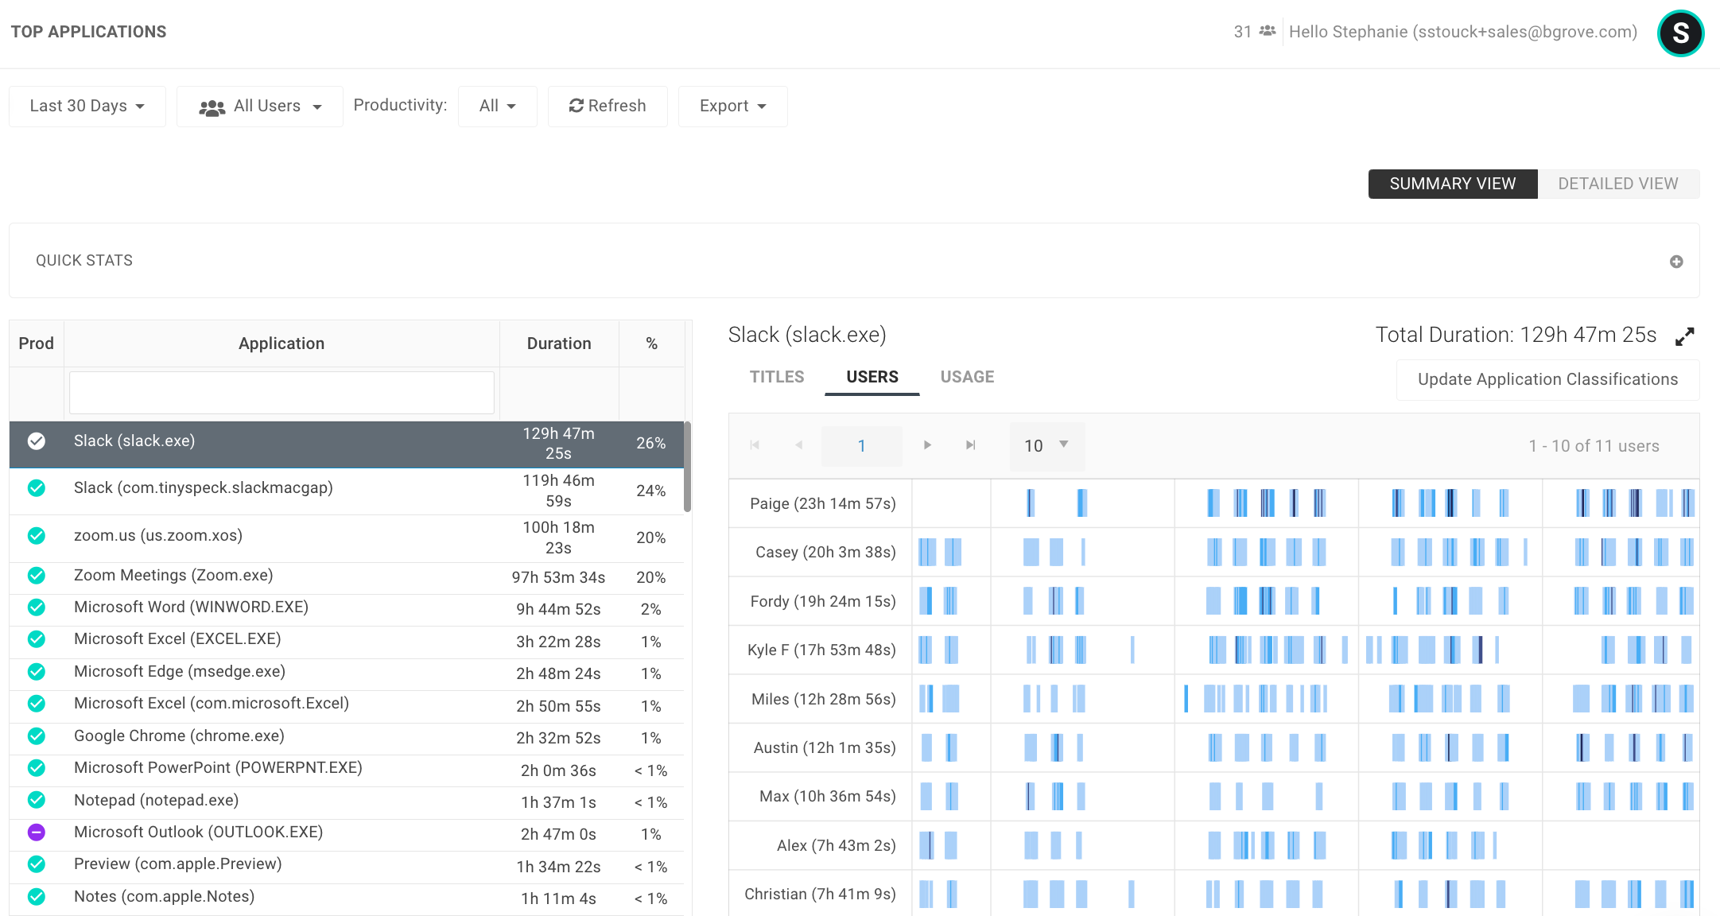Click purple undefined status icon for Outlook
The width and height of the screenshot is (1720, 916).
[37, 833]
